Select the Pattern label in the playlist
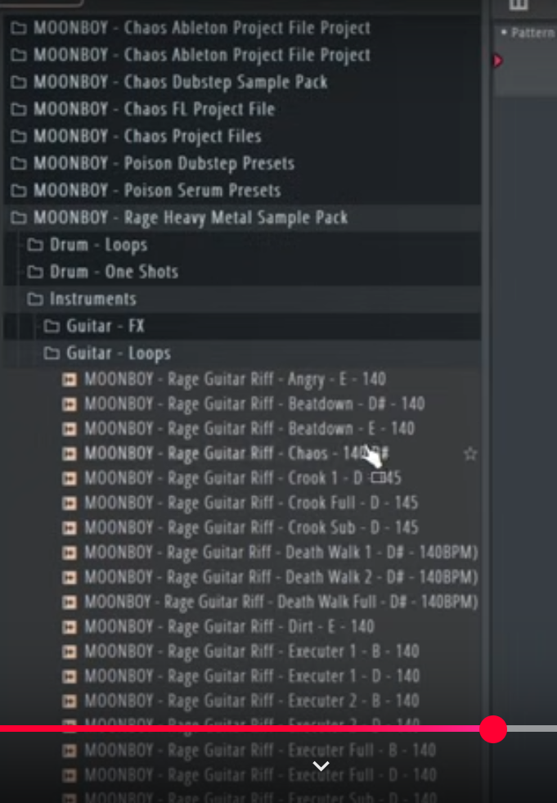 532,33
